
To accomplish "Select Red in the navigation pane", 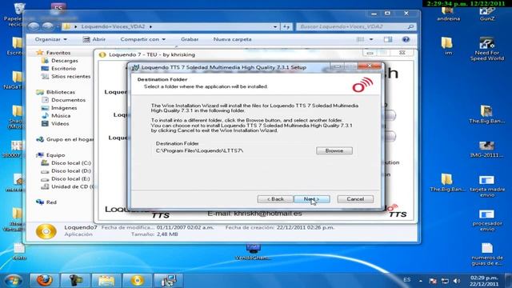I will pos(51,202).
